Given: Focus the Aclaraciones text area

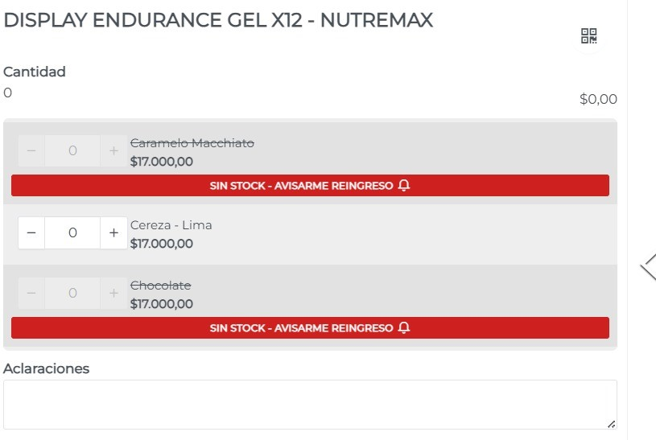Looking at the screenshot, I should tap(310, 405).
